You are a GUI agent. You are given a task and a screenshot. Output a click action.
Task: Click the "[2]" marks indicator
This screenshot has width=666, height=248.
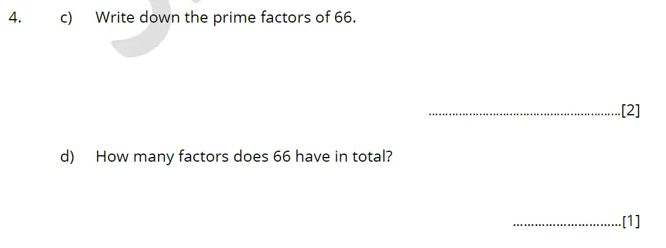tap(630, 111)
